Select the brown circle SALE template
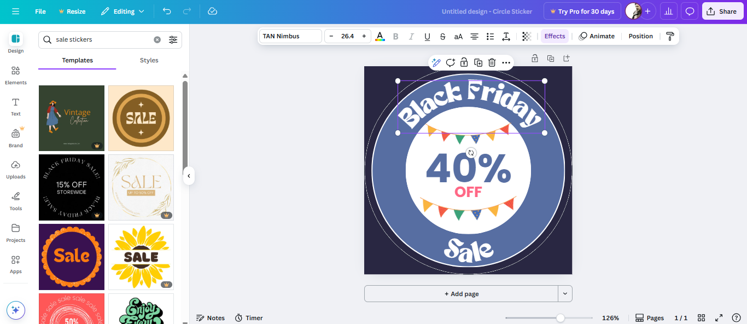 [x=141, y=118]
